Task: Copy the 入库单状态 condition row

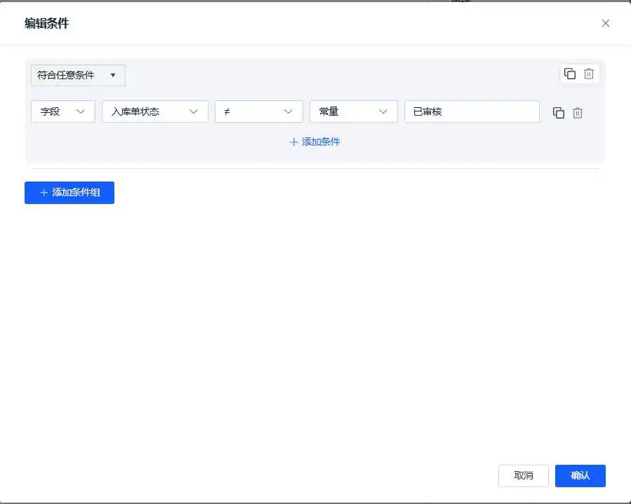Action: tap(559, 112)
